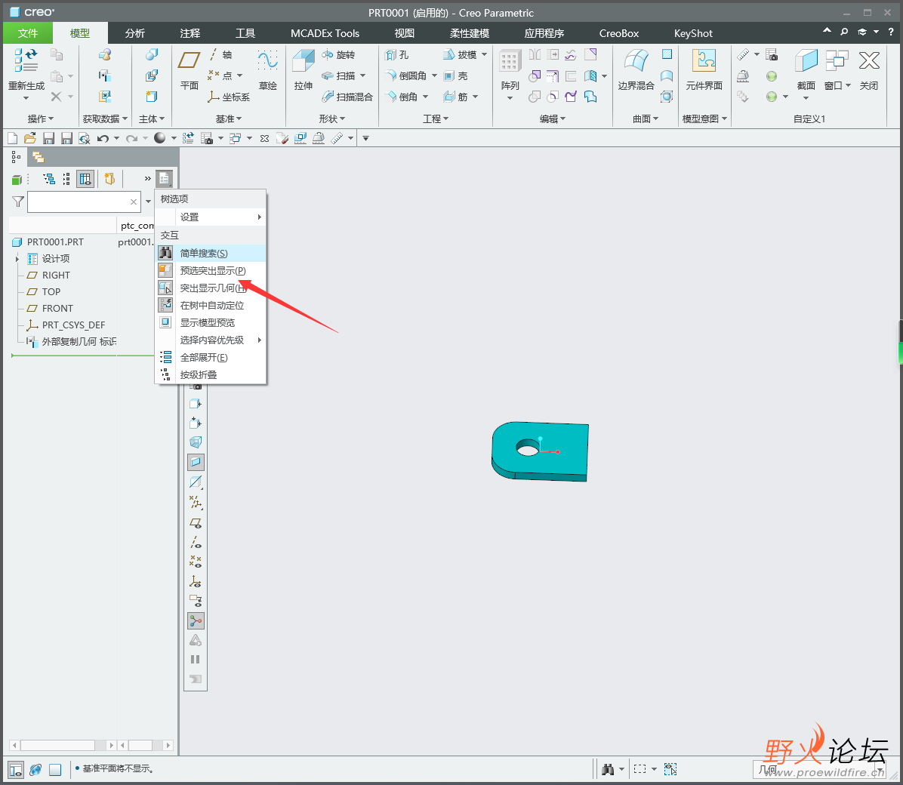Toggle the model tree panel icon in status bar

pyautogui.click(x=16, y=769)
